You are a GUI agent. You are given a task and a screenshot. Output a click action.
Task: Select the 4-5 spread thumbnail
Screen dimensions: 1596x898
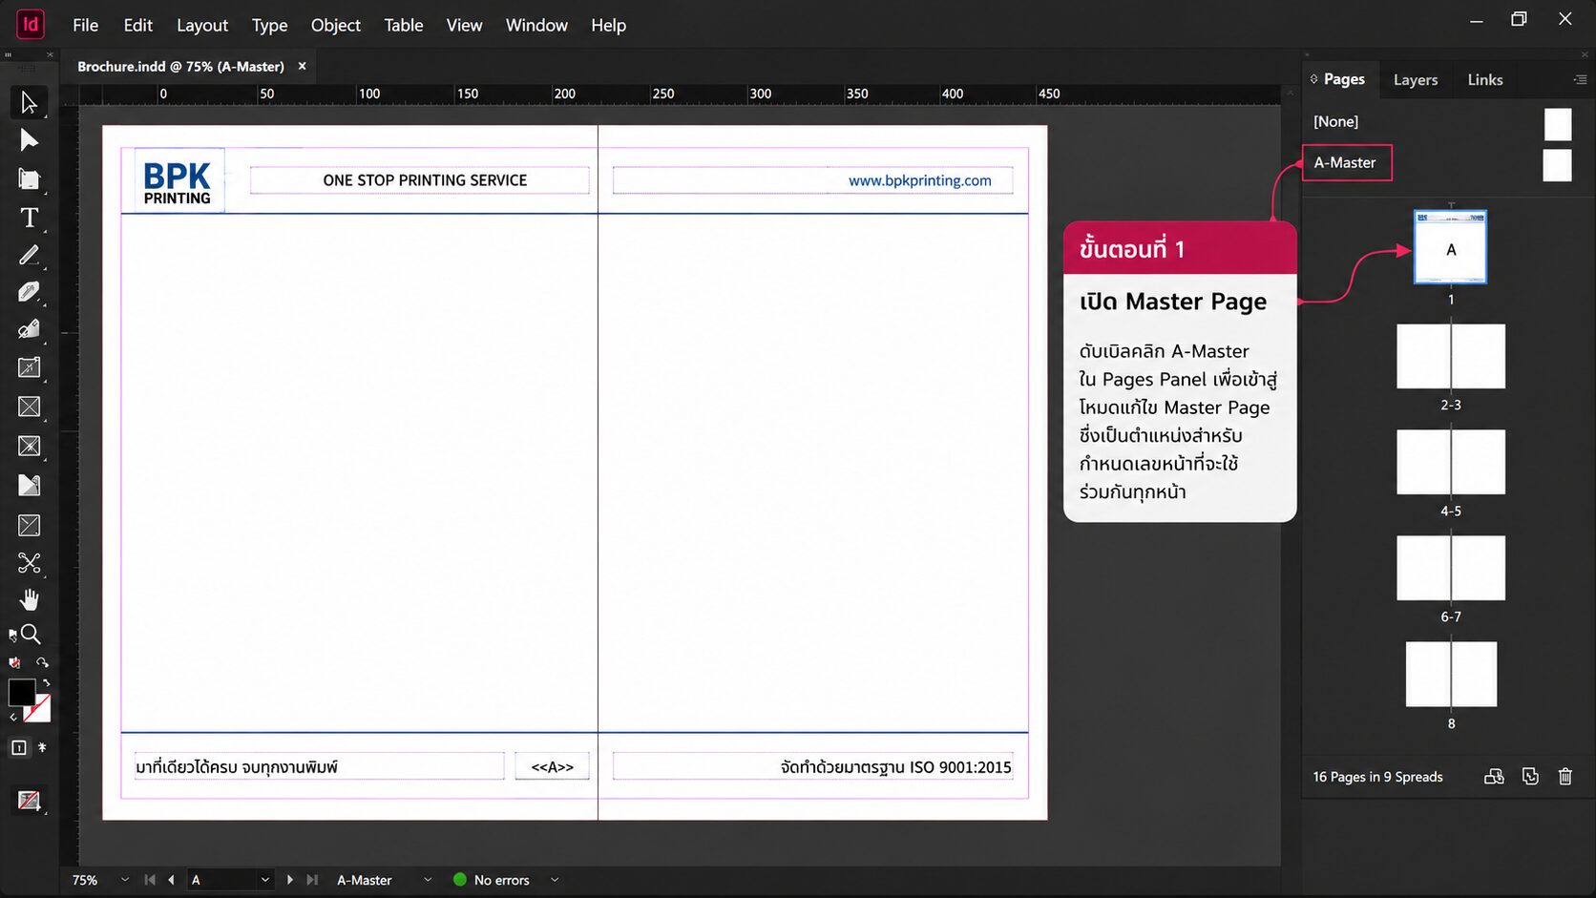coord(1451,462)
